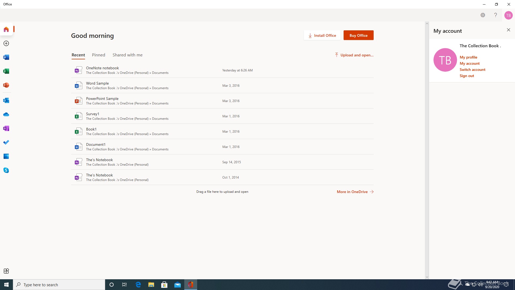Viewport: 515px width, 290px height.
Task: Switch to the Recent tab
Action: coord(78,55)
